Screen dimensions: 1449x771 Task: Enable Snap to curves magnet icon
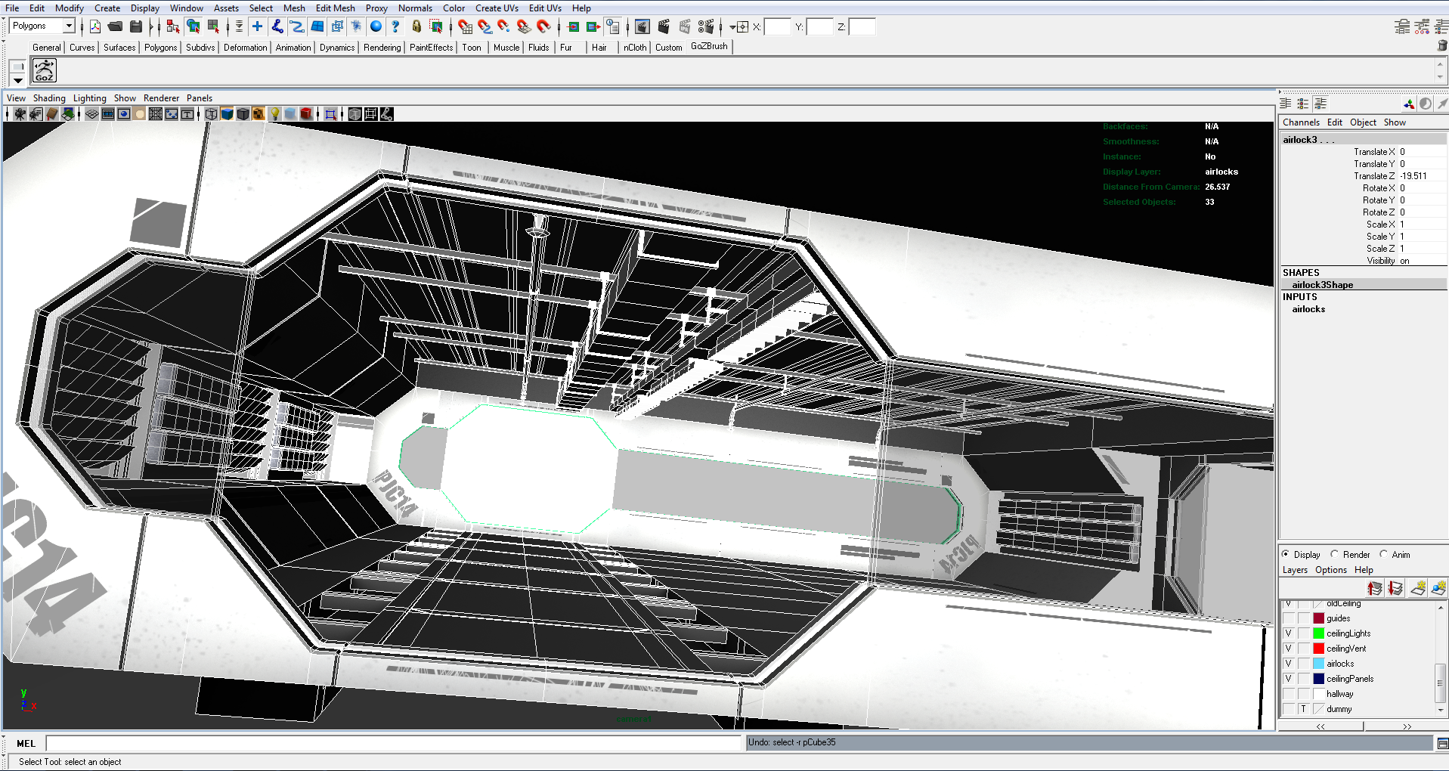click(485, 27)
